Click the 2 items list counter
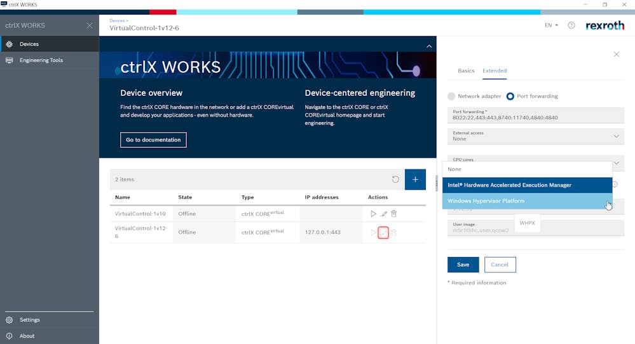 coord(125,180)
